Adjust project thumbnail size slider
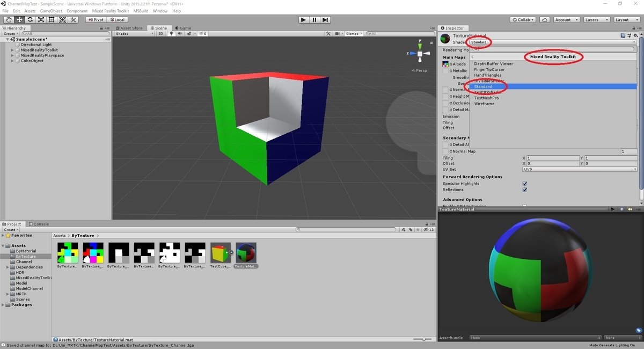 [423, 339]
